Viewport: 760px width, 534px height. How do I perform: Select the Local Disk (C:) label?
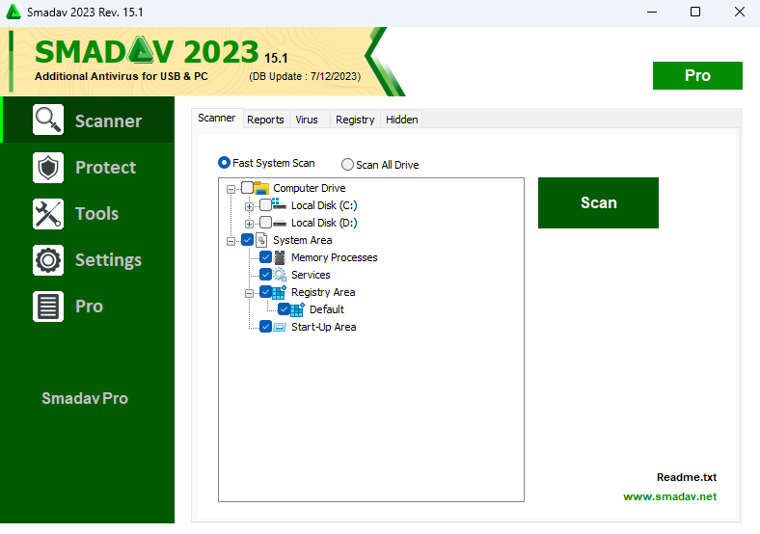point(324,205)
